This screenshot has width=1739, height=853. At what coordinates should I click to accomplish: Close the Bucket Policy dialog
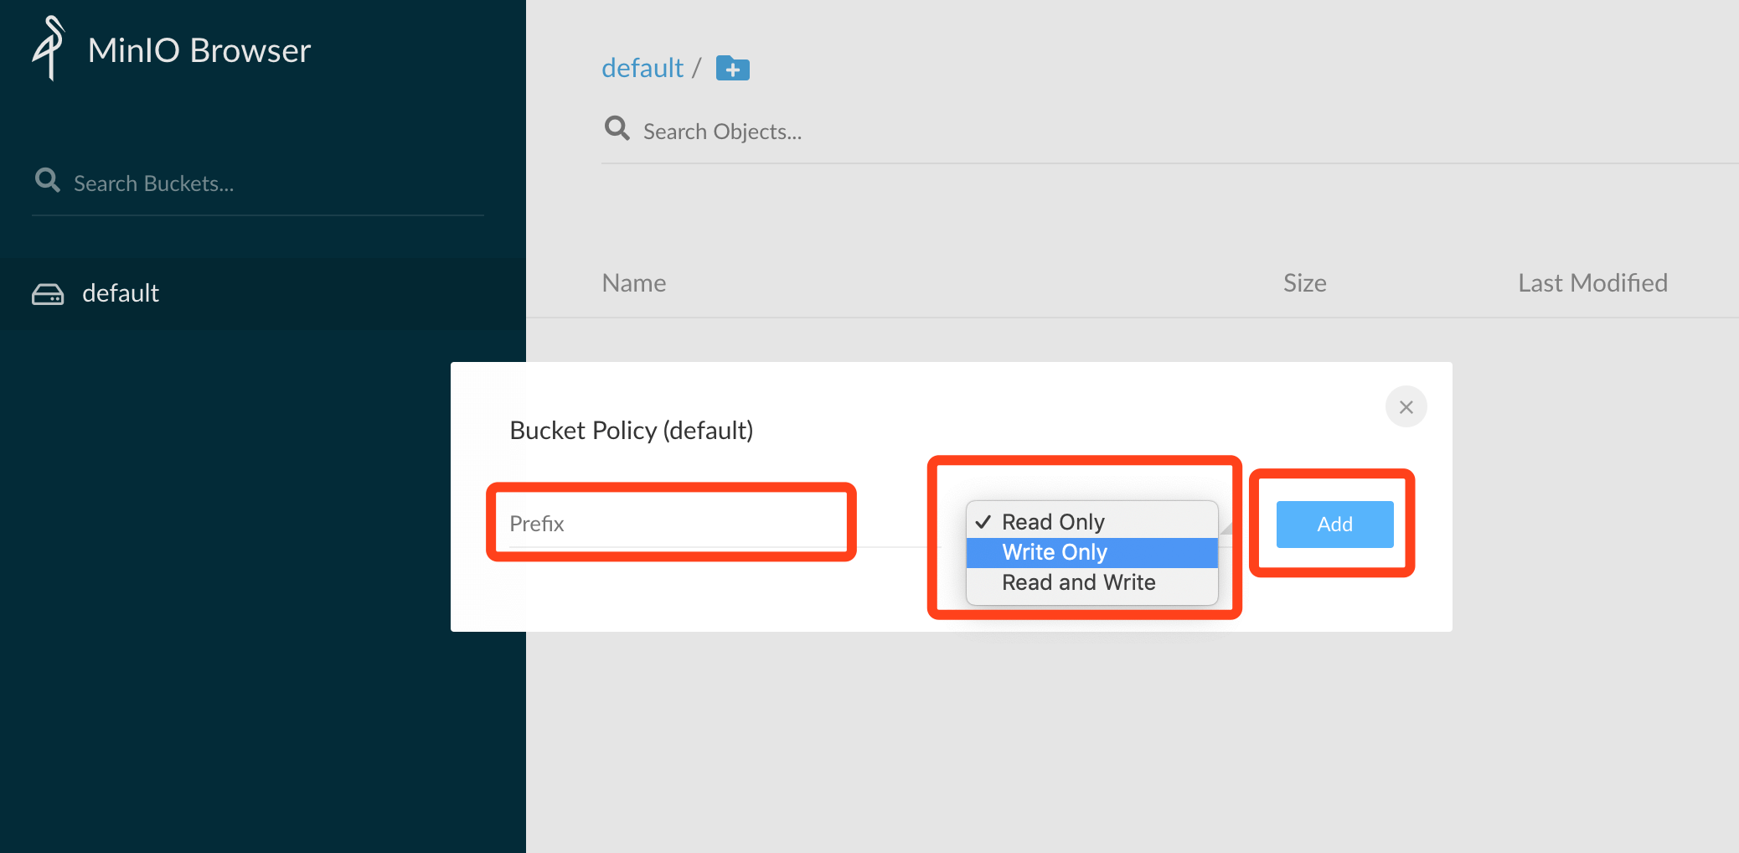(1406, 407)
